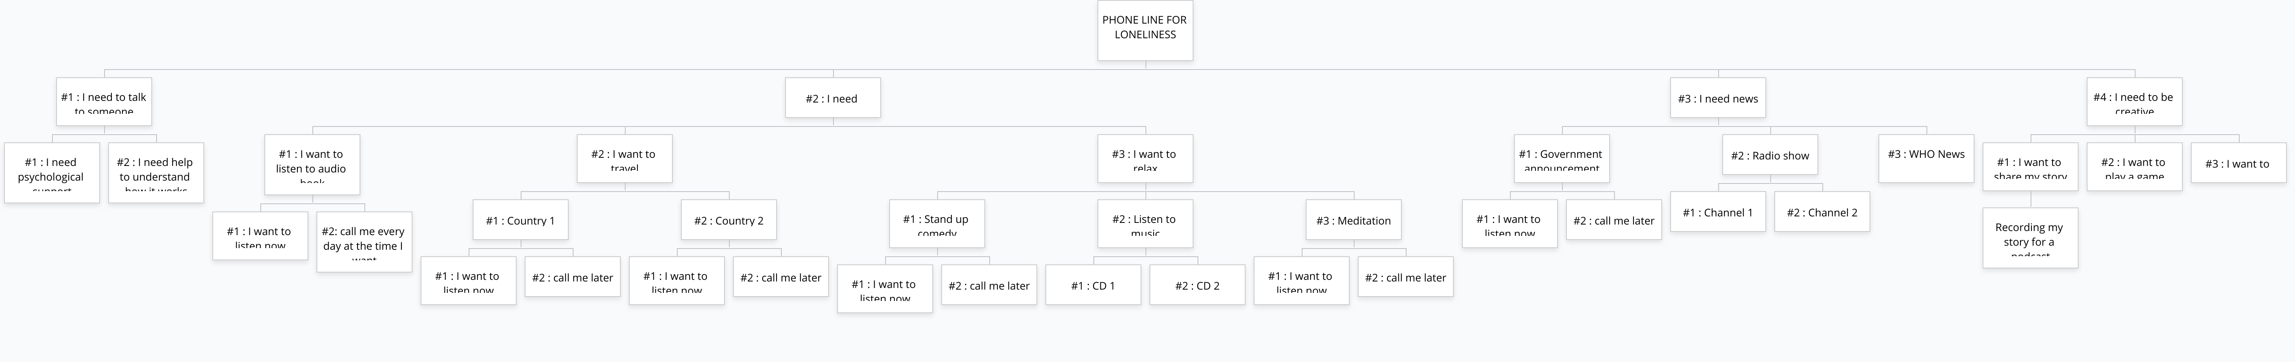Click the "Stand up comedy" node
Screen dimensions: 2295x362
(x=936, y=223)
